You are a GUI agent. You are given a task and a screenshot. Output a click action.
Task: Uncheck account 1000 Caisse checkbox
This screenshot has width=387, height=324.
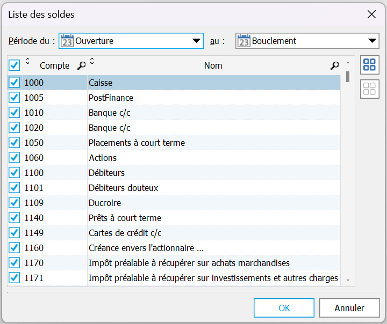click(15, 83)
